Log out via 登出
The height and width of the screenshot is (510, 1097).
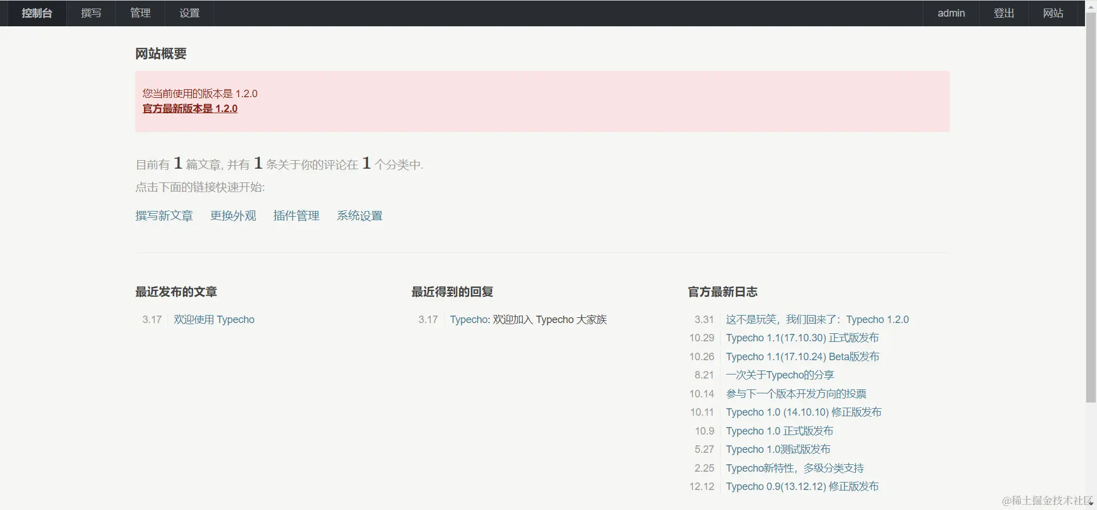1004,13
